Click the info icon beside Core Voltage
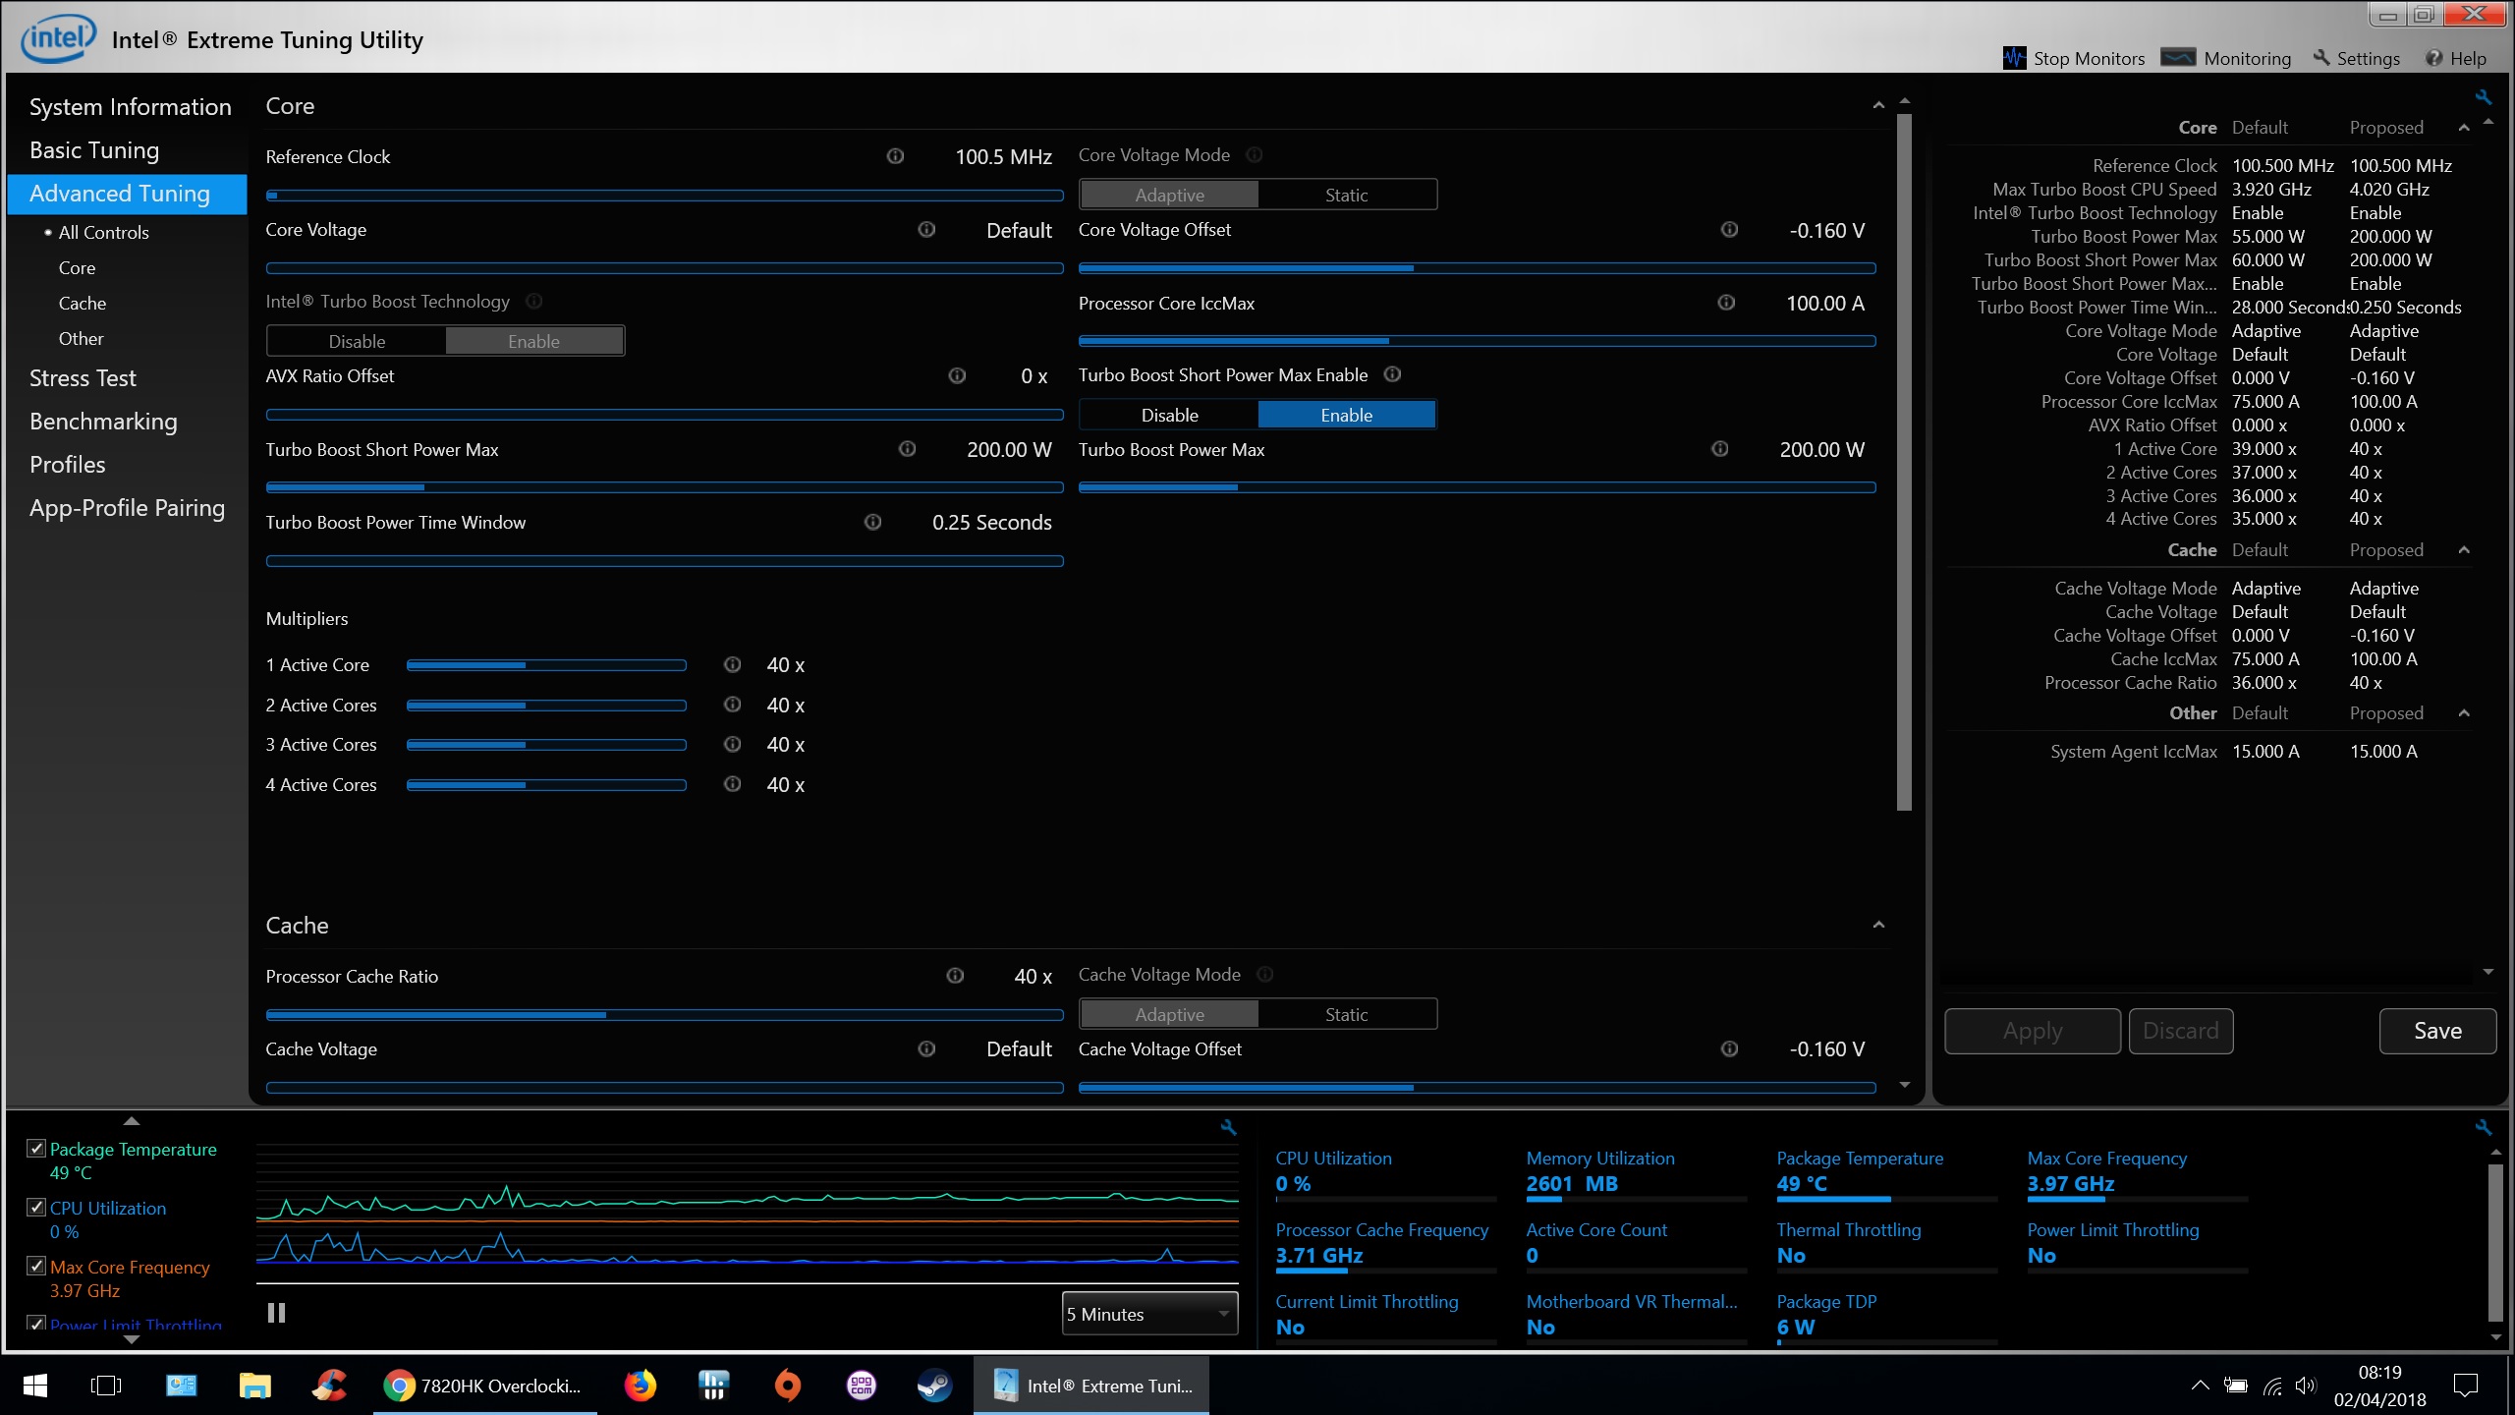 (926, 229)
